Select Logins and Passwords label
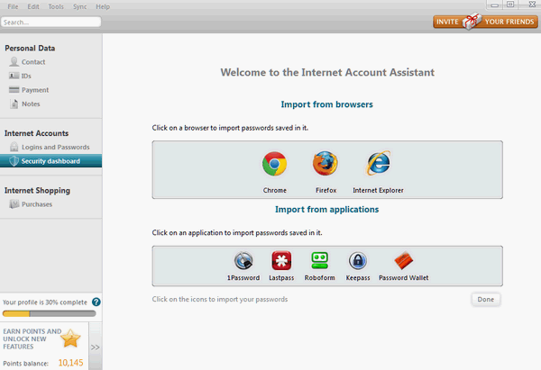The height and width of the screenshot is (370, 541). [x=56, y=147]
